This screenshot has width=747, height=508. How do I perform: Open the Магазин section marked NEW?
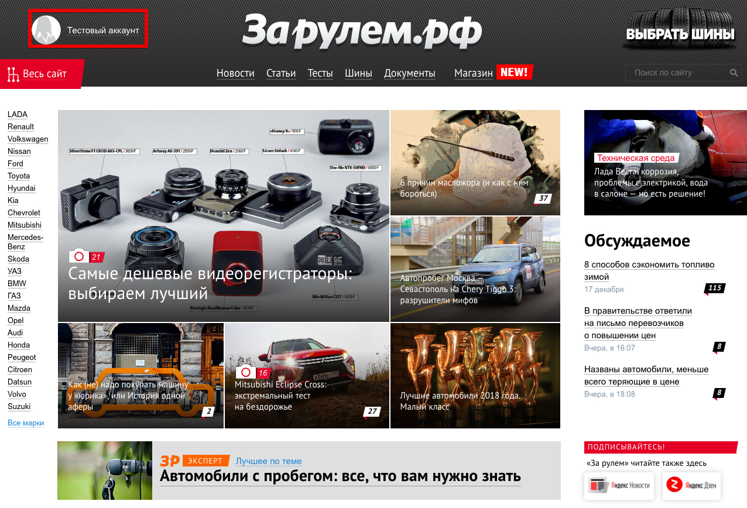[474, 73]
